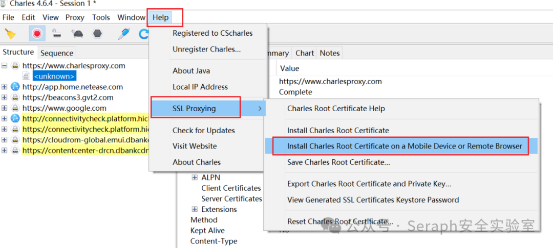Expand the http connectivitycheck.platform node
The width and height of the screenshot is (553, 248).
4,118
